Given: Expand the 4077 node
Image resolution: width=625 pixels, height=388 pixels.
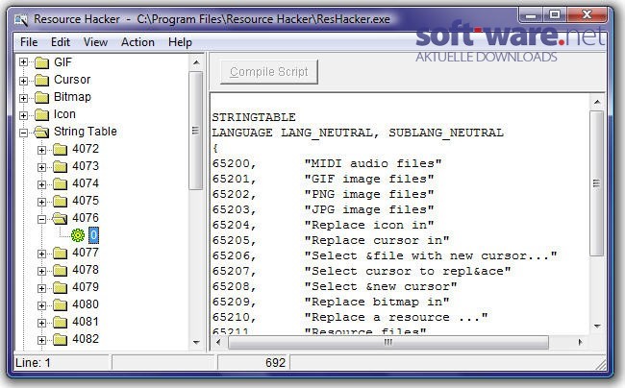Looking at the screenshot, I should click(42, 254).
